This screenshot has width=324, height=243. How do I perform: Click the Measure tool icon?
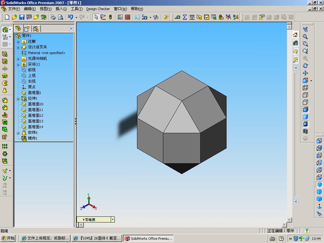click(x=178, y=17)
